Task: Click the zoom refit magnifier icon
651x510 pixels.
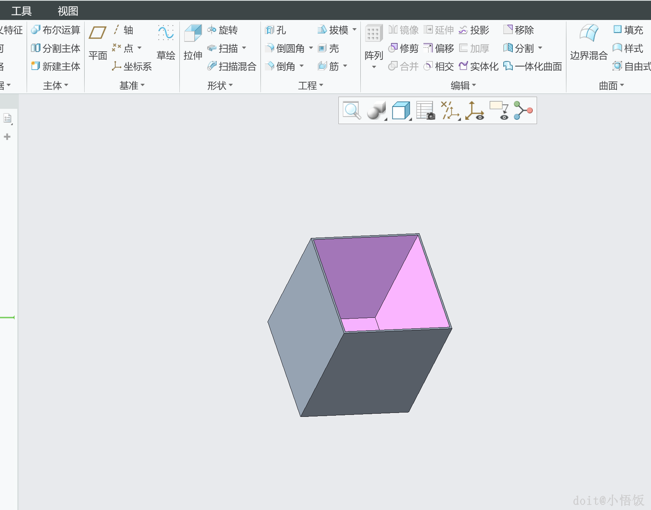Action: tap(351, 111)
